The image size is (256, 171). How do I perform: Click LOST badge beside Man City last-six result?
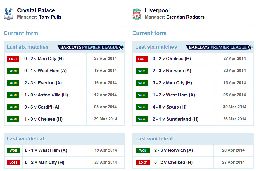(x=13, y=59)
